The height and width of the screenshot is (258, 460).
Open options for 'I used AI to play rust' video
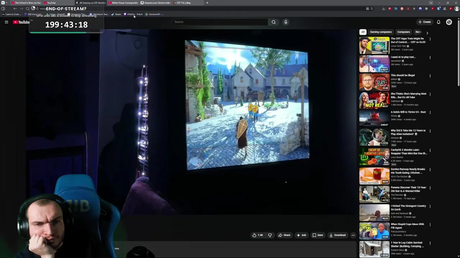tap(430, 57)
